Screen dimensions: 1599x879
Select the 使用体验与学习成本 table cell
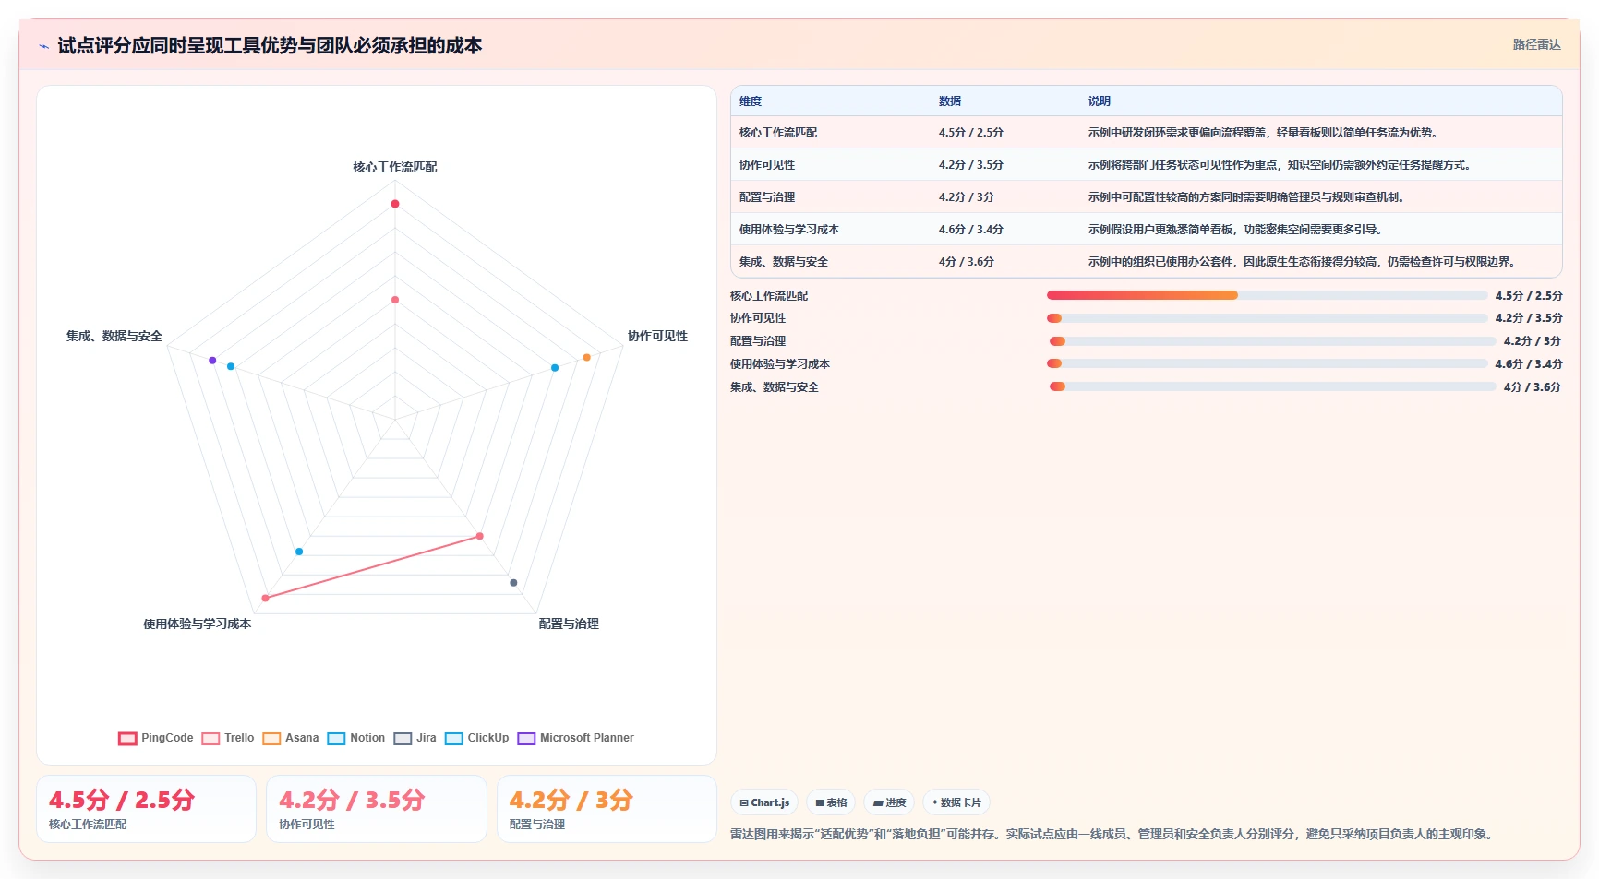tap(831, 230)
